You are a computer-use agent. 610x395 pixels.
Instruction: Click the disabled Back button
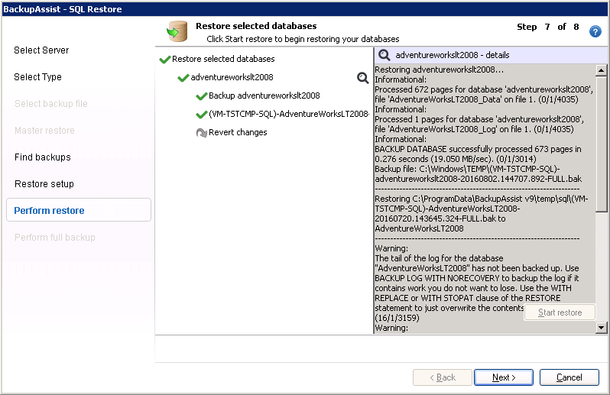443,377
